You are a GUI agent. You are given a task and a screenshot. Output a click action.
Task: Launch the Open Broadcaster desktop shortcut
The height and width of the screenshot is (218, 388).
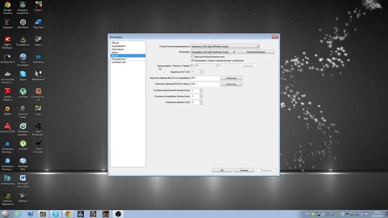[38, 129]
